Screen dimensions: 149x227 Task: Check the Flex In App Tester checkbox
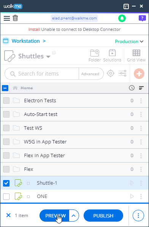[x=6, y=156]
